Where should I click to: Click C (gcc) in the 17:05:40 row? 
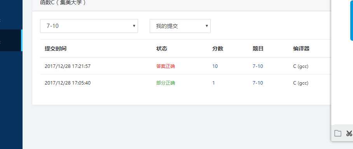click(x=301, y=83)
